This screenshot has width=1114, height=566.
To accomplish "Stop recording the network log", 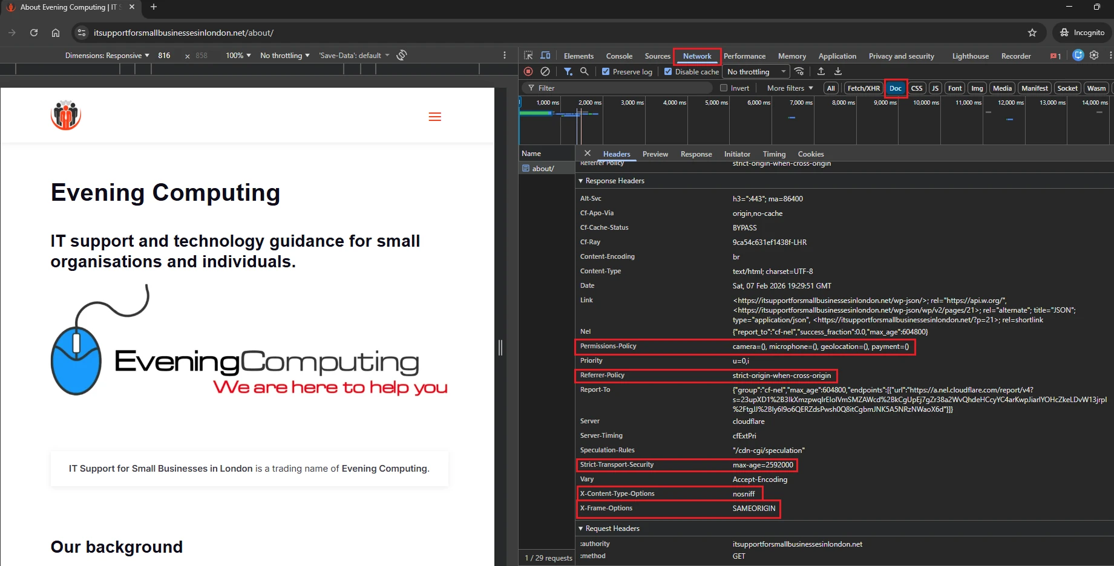I will tap(528, 71).
